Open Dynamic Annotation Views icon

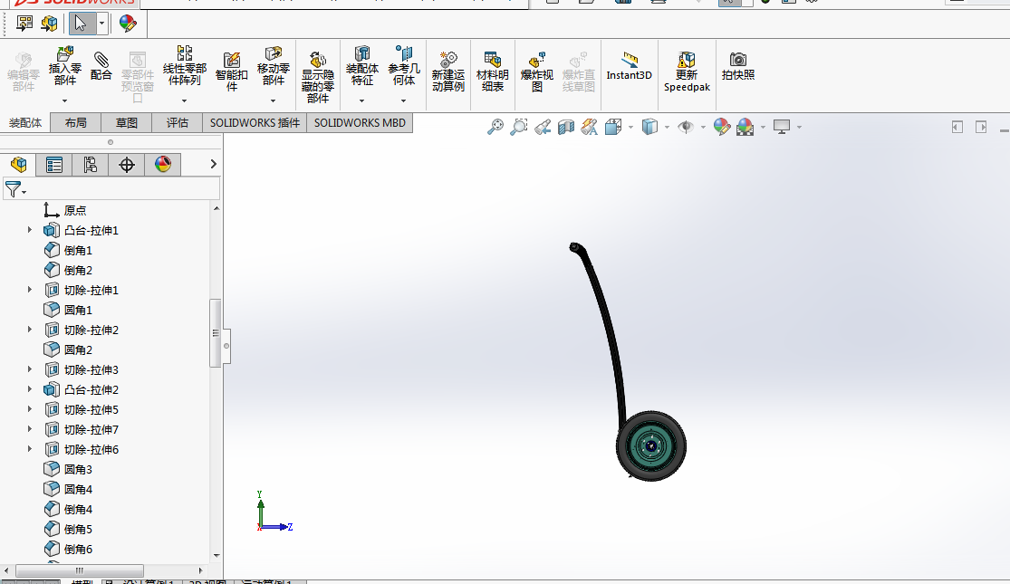click(590, 127)
